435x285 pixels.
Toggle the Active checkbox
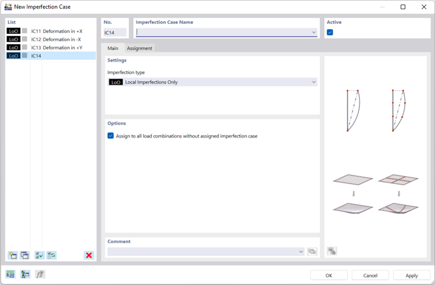(330, 32)
